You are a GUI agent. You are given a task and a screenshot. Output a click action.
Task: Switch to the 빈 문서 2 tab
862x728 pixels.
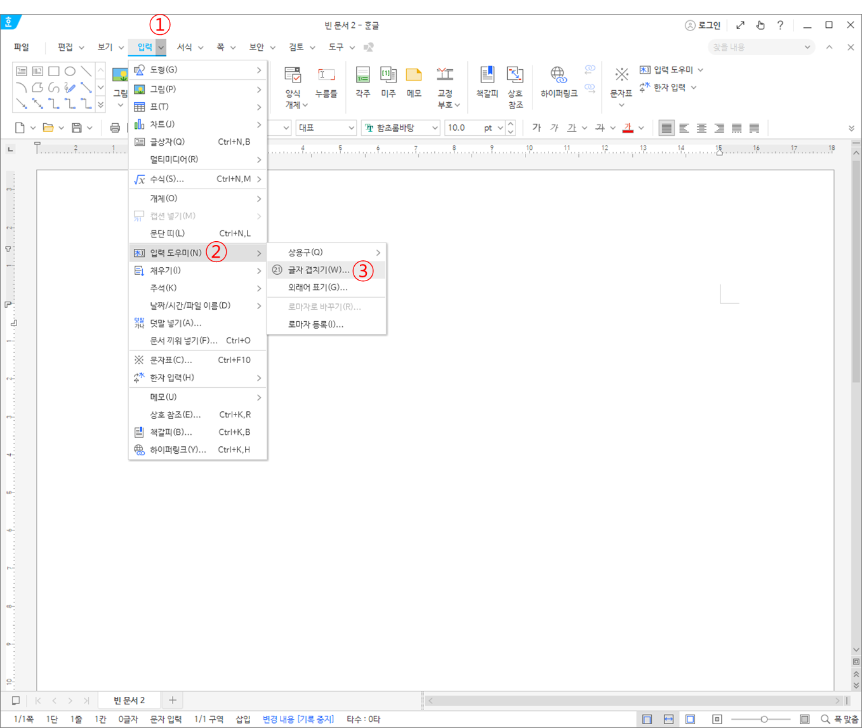129,700
